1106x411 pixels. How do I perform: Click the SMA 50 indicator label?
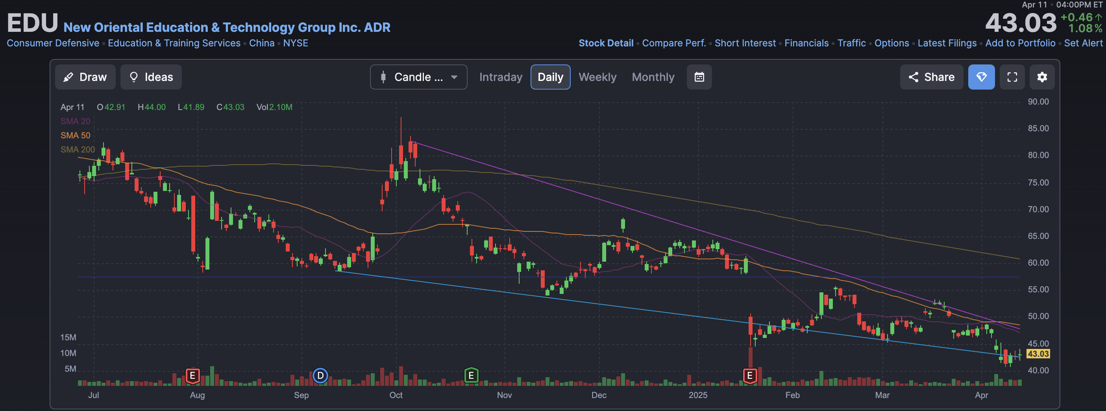[x=75, y=136]
